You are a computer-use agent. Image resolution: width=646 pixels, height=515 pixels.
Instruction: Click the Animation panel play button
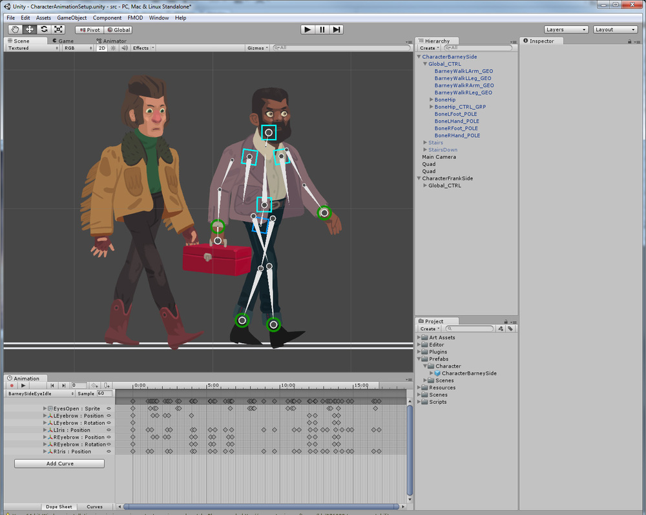[x=23, y=386]
